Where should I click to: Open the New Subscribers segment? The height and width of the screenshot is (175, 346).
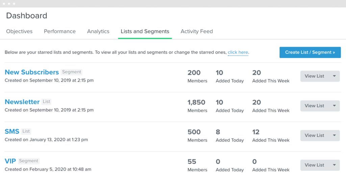click(32, 72)
